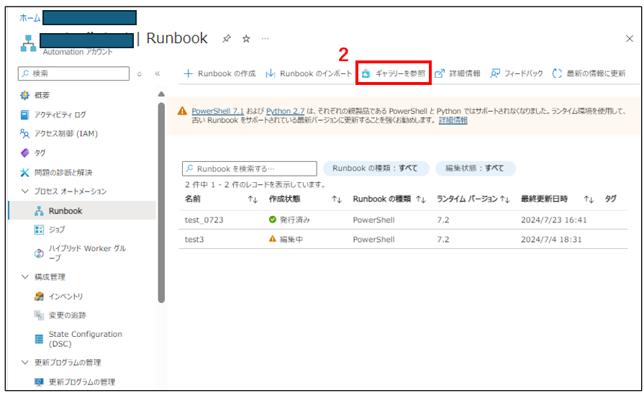Click 詳細情報 link in warning banner
The image size is (644, 393).
pos(453,120)
